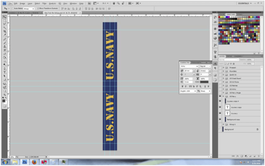The width and height of the screenshot is (265, 166).
Task: Hide the u.s.navy copy text layer
Action: 220,107
